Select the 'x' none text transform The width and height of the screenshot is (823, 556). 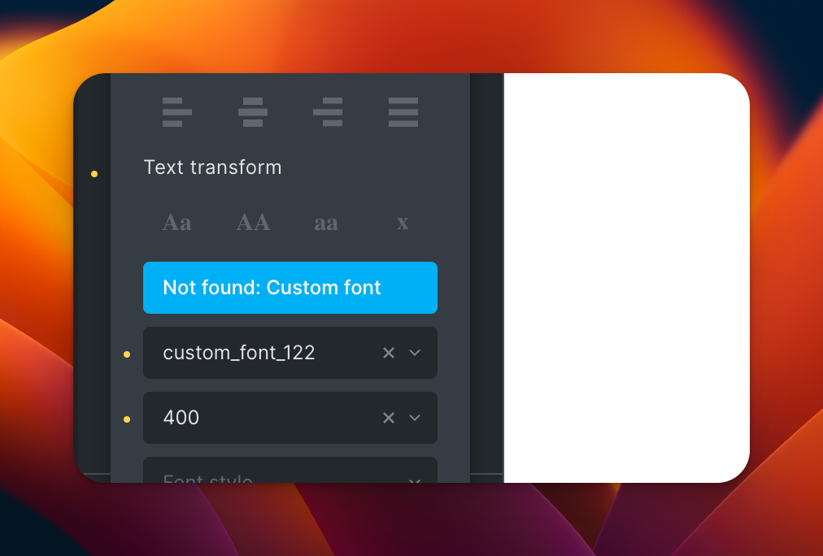tap(403, 223)
